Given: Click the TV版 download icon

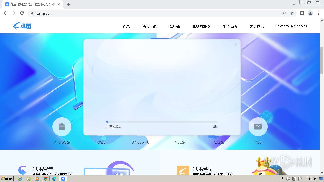Looking at the screenshot, I should 258,127.
